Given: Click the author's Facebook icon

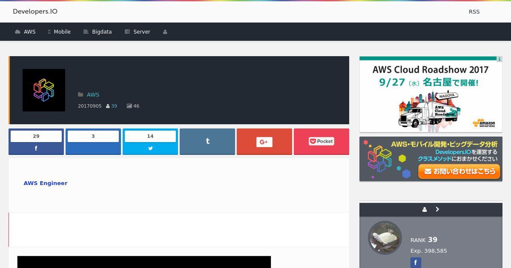Looking at the screenshot, I should [416, 262].
